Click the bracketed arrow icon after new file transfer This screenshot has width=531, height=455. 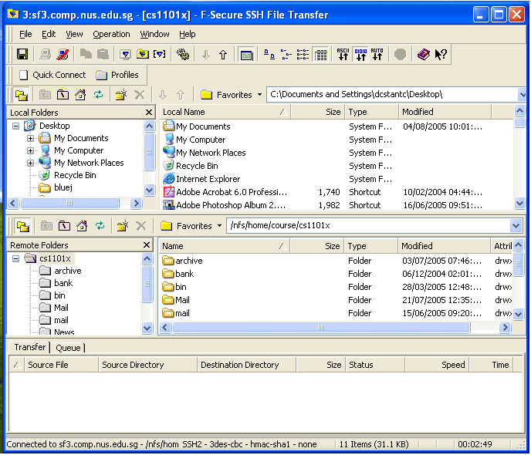[160, 55]
